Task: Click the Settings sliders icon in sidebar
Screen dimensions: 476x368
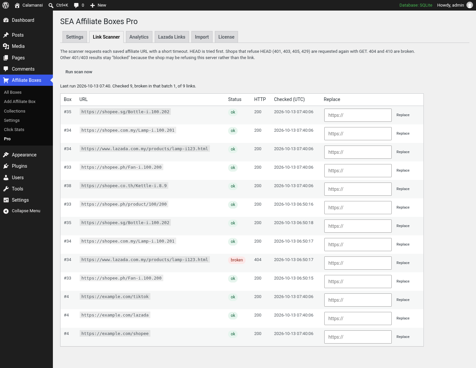Action: (6, 200)
